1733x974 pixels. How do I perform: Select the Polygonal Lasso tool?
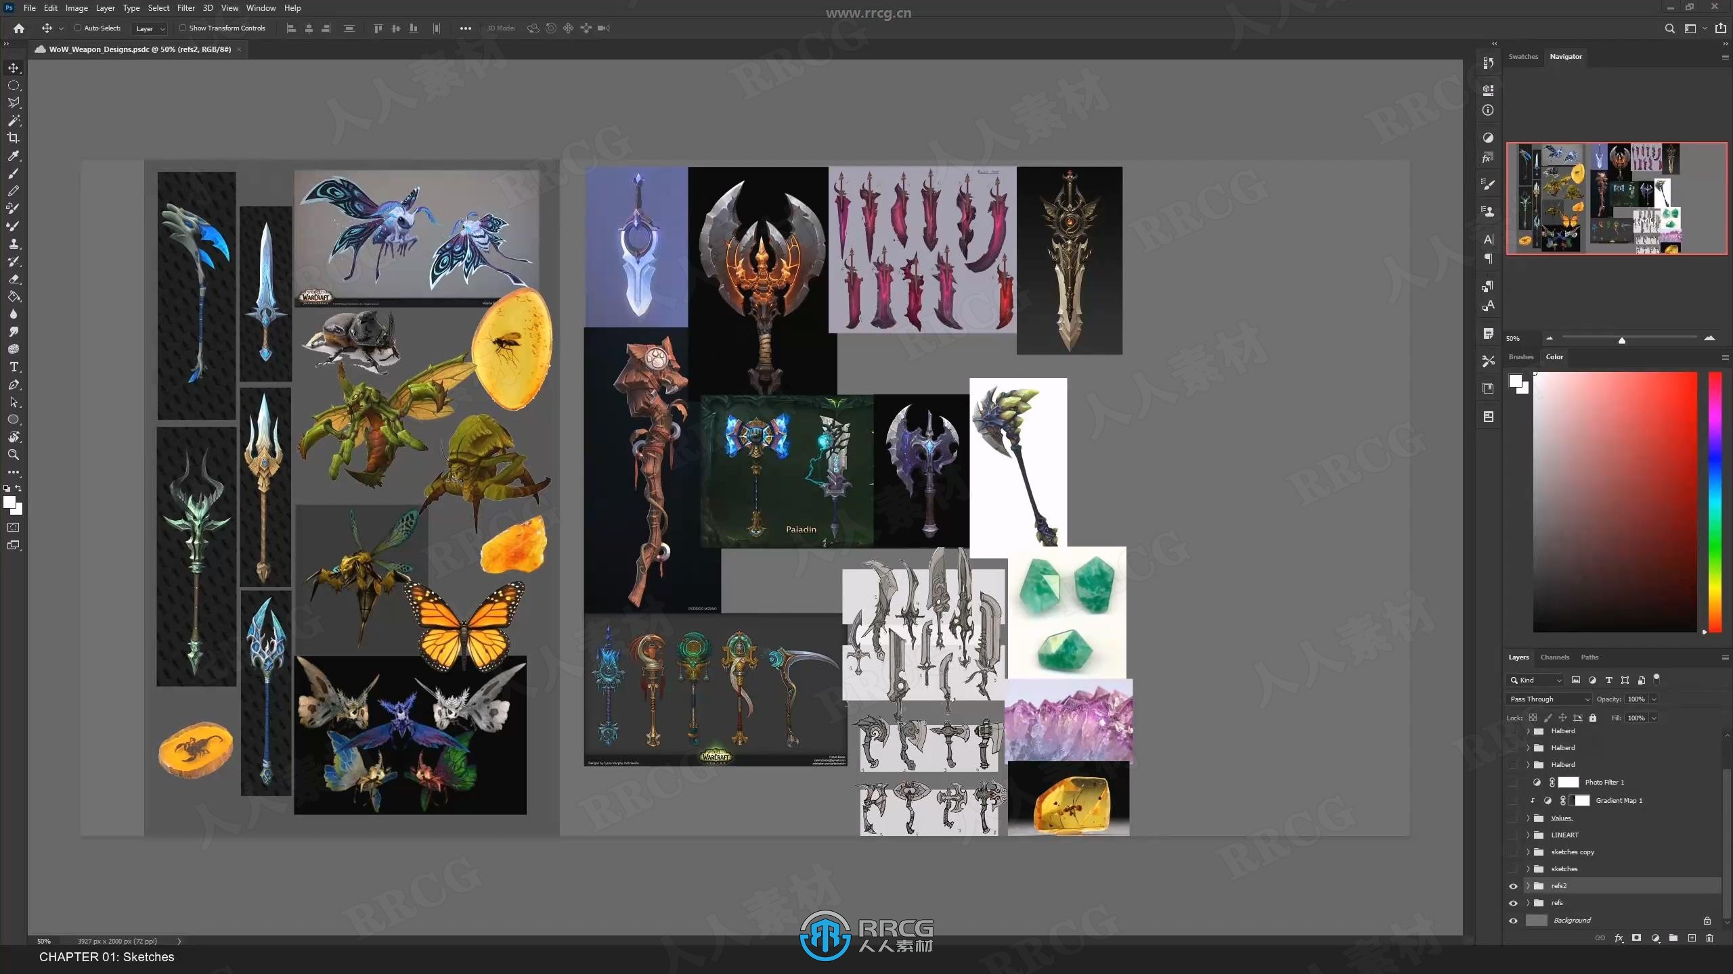14,103
